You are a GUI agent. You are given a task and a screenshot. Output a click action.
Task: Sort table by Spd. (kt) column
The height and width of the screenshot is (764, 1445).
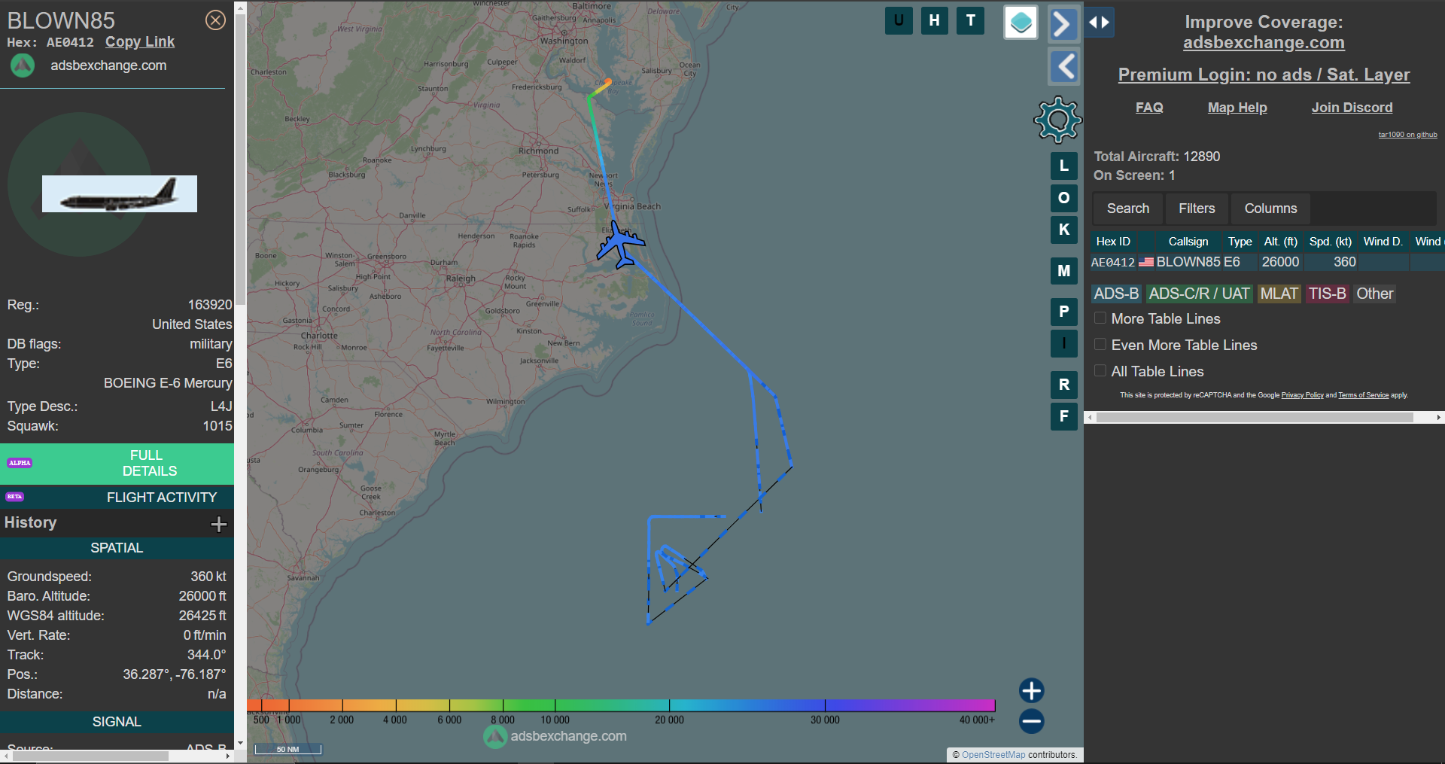click(x=1330, y=242)
